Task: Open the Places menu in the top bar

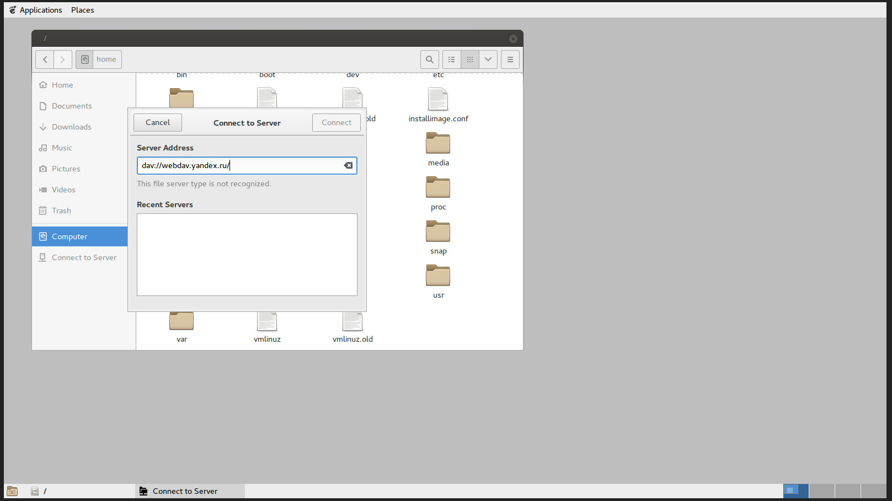Action: click(x=83, y=10)
